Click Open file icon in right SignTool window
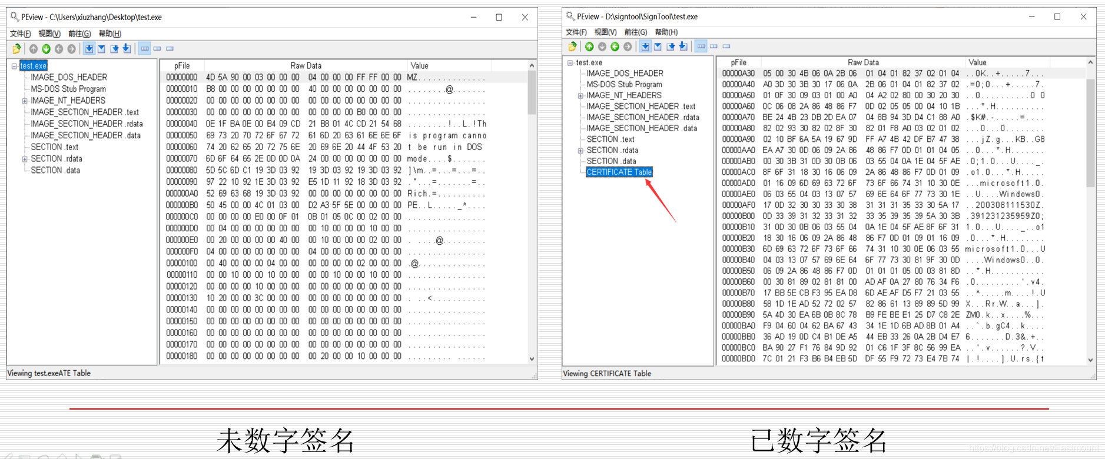The image size is (1105, 459). coord(572,46)
